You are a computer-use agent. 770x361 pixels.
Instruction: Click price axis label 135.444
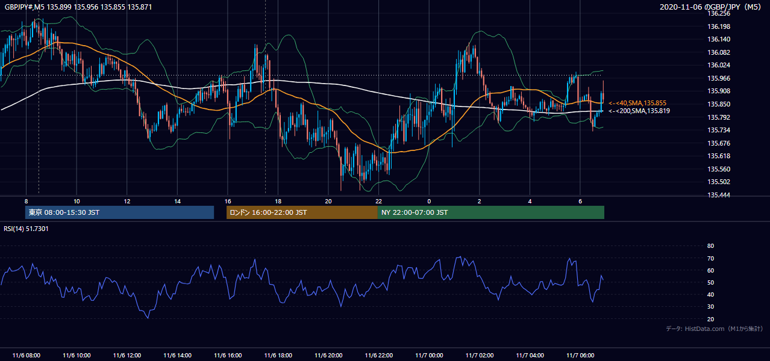(x=719, y=195)
